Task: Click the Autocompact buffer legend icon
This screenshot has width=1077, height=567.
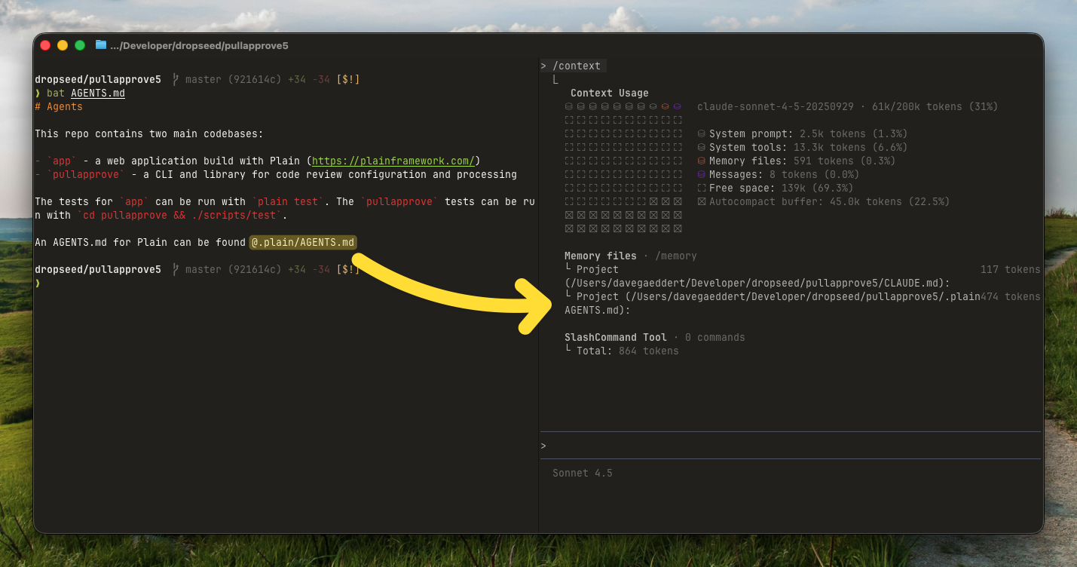Action: click(702, 202)
